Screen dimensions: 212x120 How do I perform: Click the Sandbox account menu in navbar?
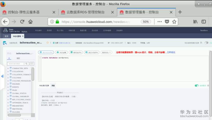pos(204,30)
